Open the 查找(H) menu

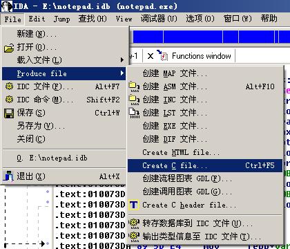coord(93,19)
